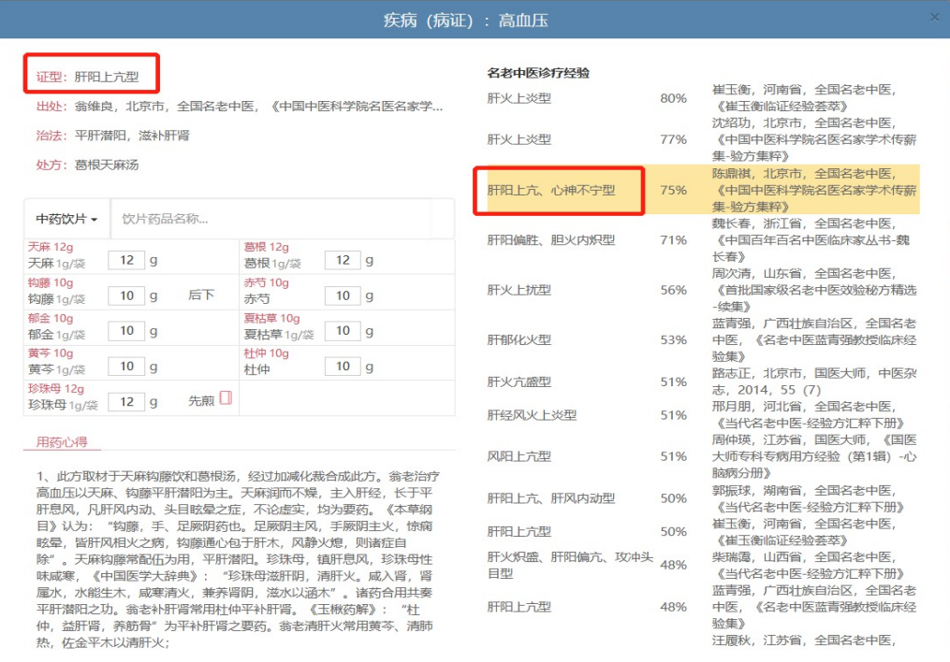Open the 肝火上扰型 56% entry
The image size is (950, 662).
(x=519, y=291)
